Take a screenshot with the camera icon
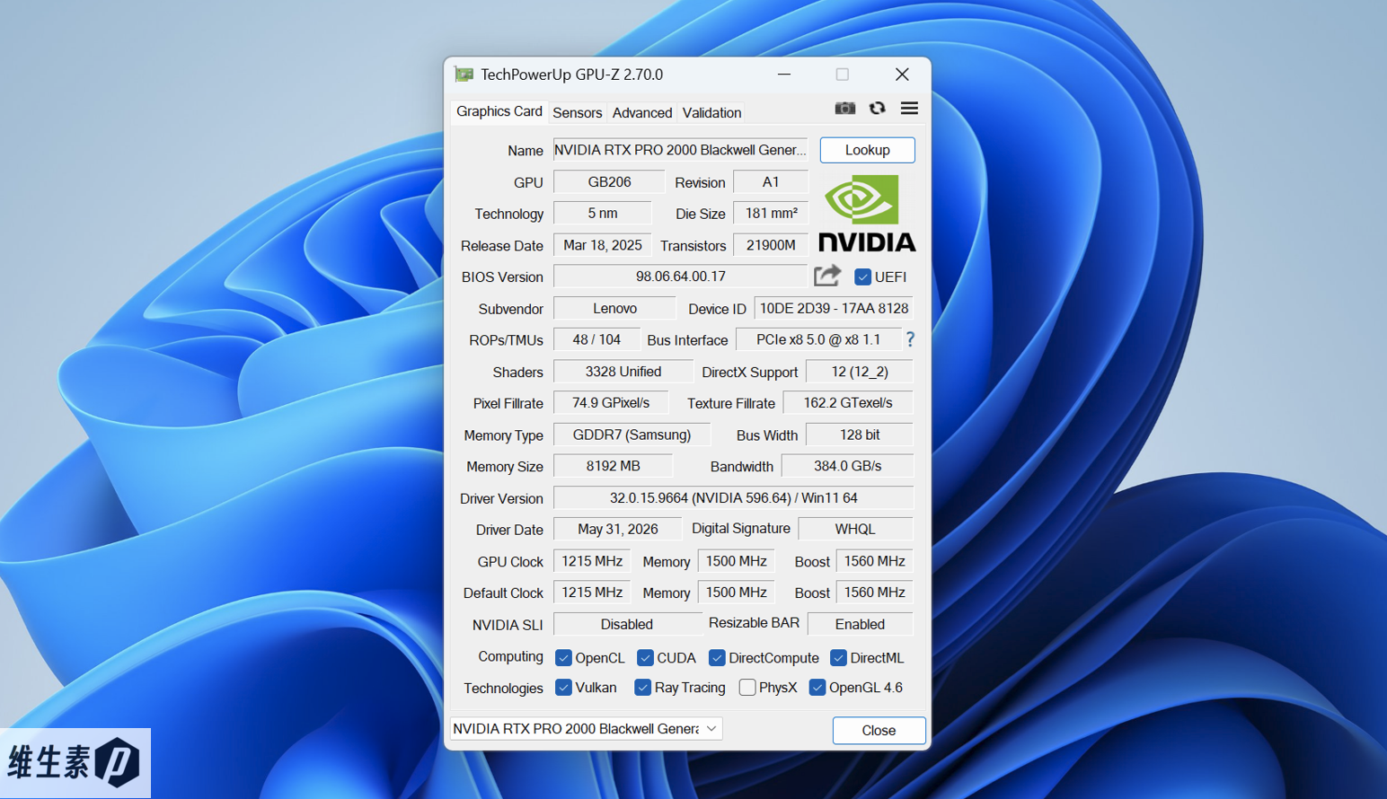Viewport: 1387px width, 799px height. [x=844, y=109]
